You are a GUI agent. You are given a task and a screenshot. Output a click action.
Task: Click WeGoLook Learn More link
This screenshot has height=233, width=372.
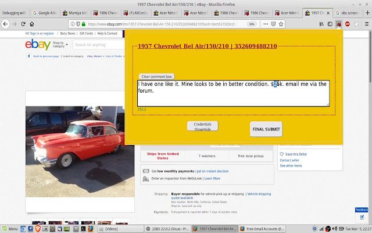(212, 178)
